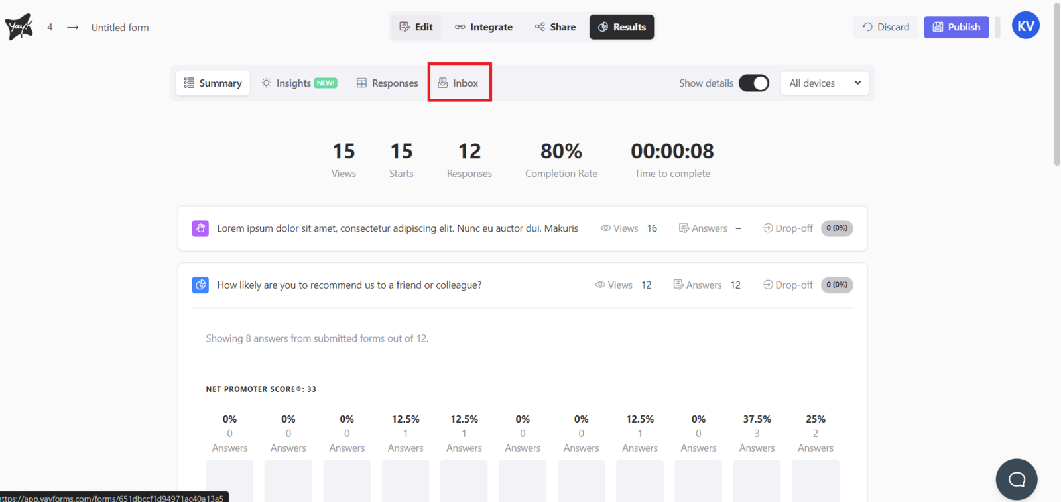This screenshot has width=1061, height=502.
Task: Click the arrow icon beside Untitled form
Action: pyautogui.click(x=73, y=27)
